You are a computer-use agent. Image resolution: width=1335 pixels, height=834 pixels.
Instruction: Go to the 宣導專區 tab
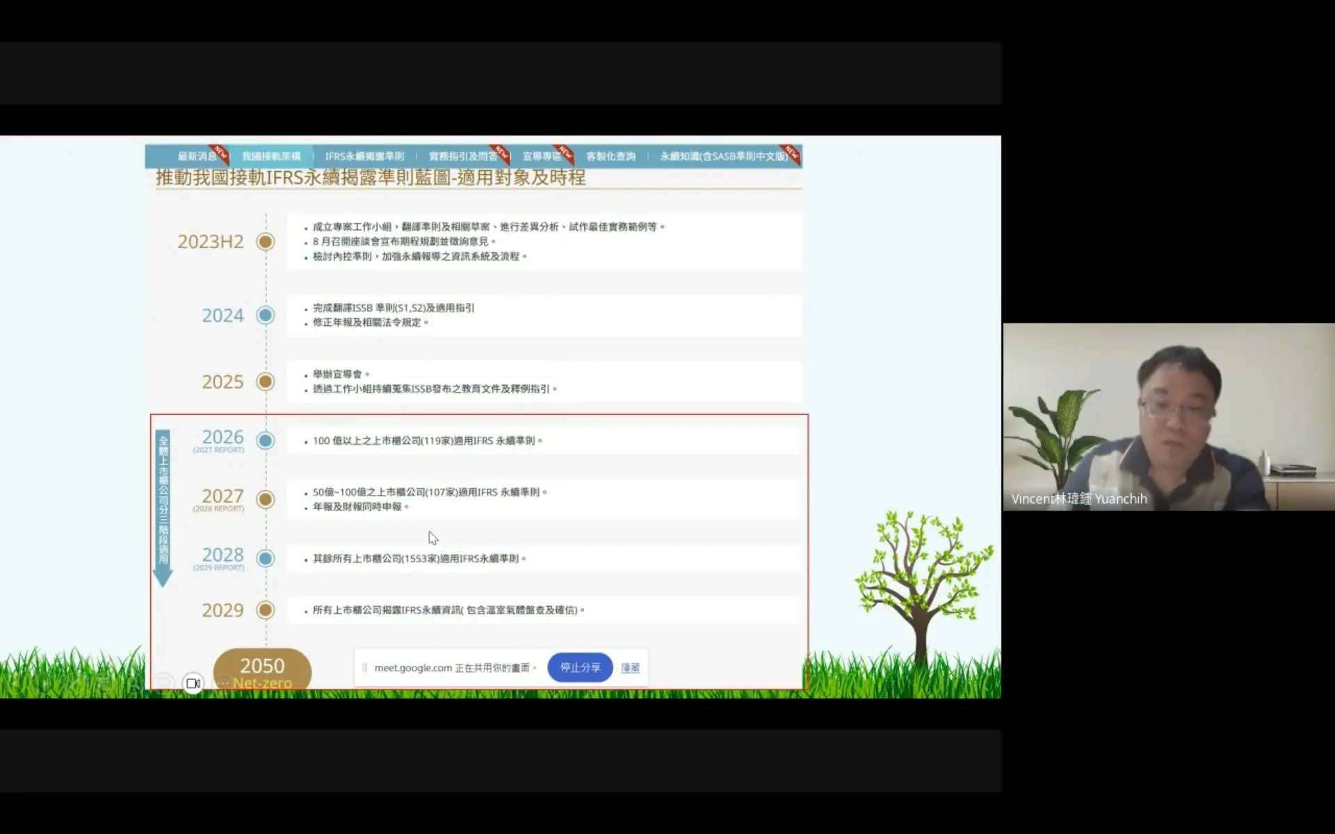[542, 156]
